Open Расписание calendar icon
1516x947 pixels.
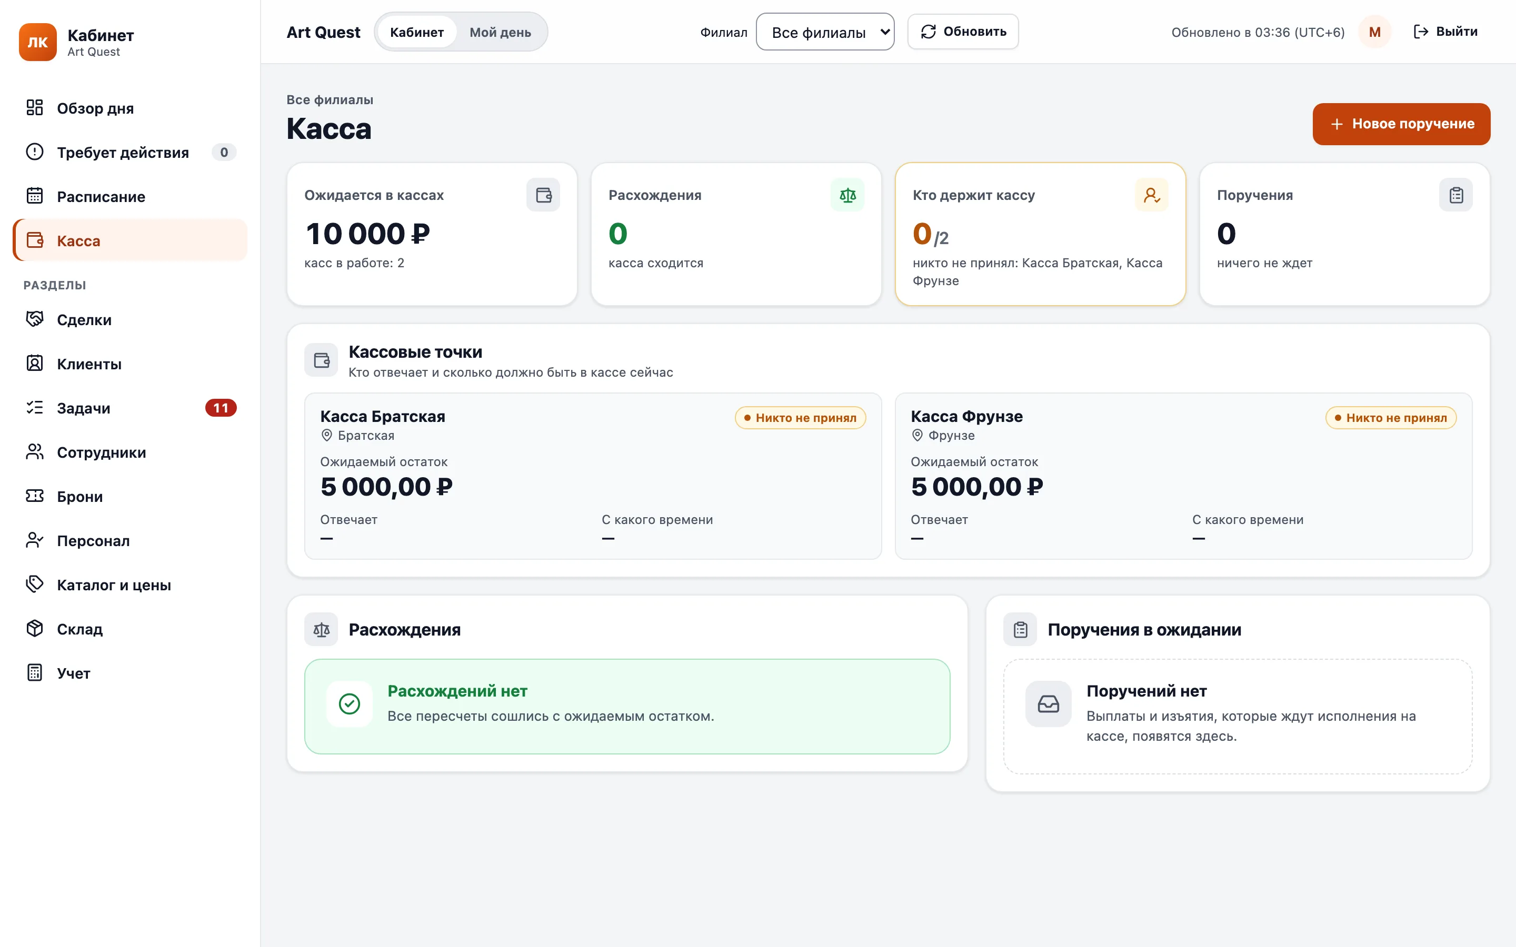click(x=34, y=196)
